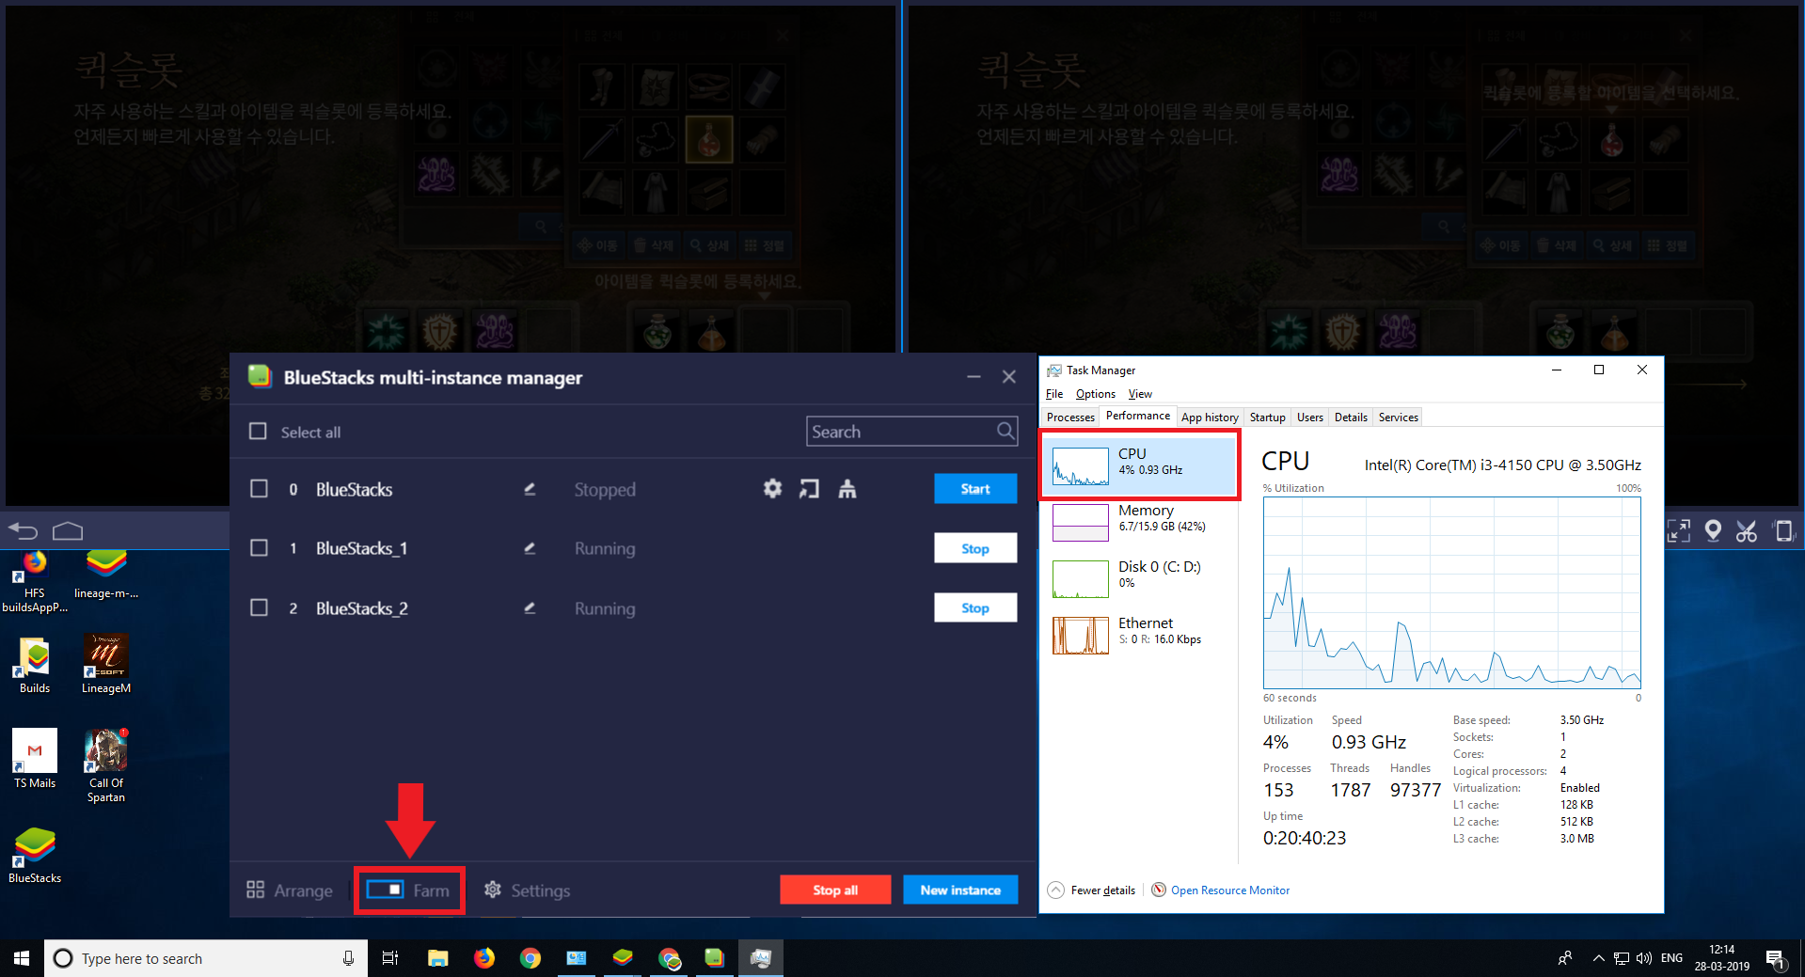Click the Open Resource Monitor icon
The width and height of the screenshot is (1805, 977).
click(1159, 890)
